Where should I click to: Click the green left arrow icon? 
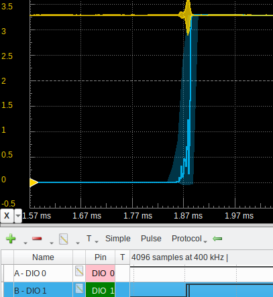tap(217, 239)
